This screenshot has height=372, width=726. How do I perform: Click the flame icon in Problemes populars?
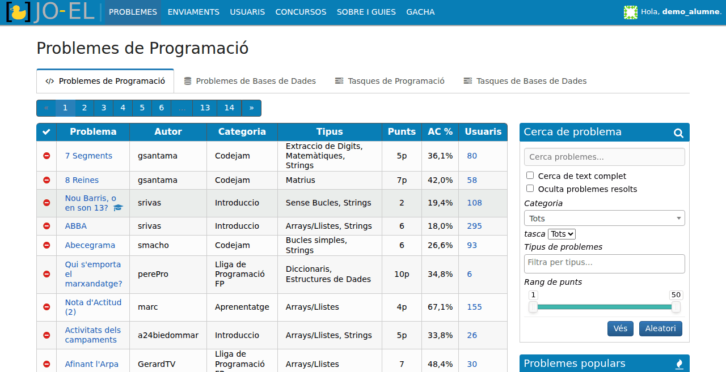click(679, 364)
